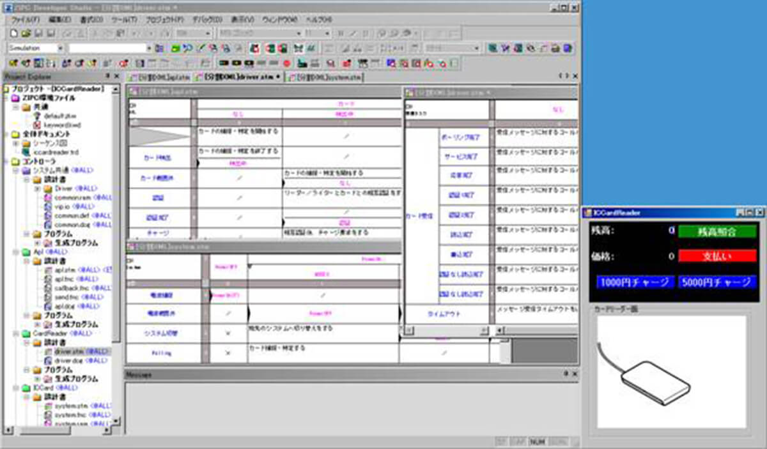Click the Print icon on the standard toolbar
The image size is (767, 449).
pos(120,33)
